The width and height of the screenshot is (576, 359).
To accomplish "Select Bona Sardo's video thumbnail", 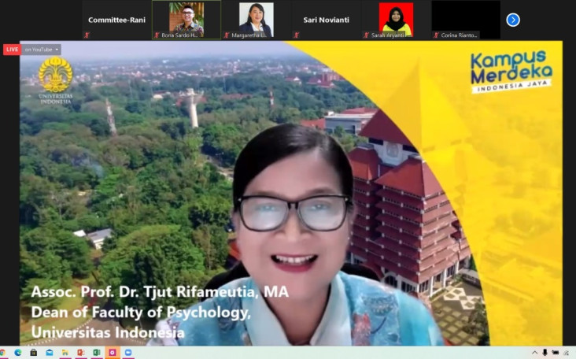I will click(186, 20).
